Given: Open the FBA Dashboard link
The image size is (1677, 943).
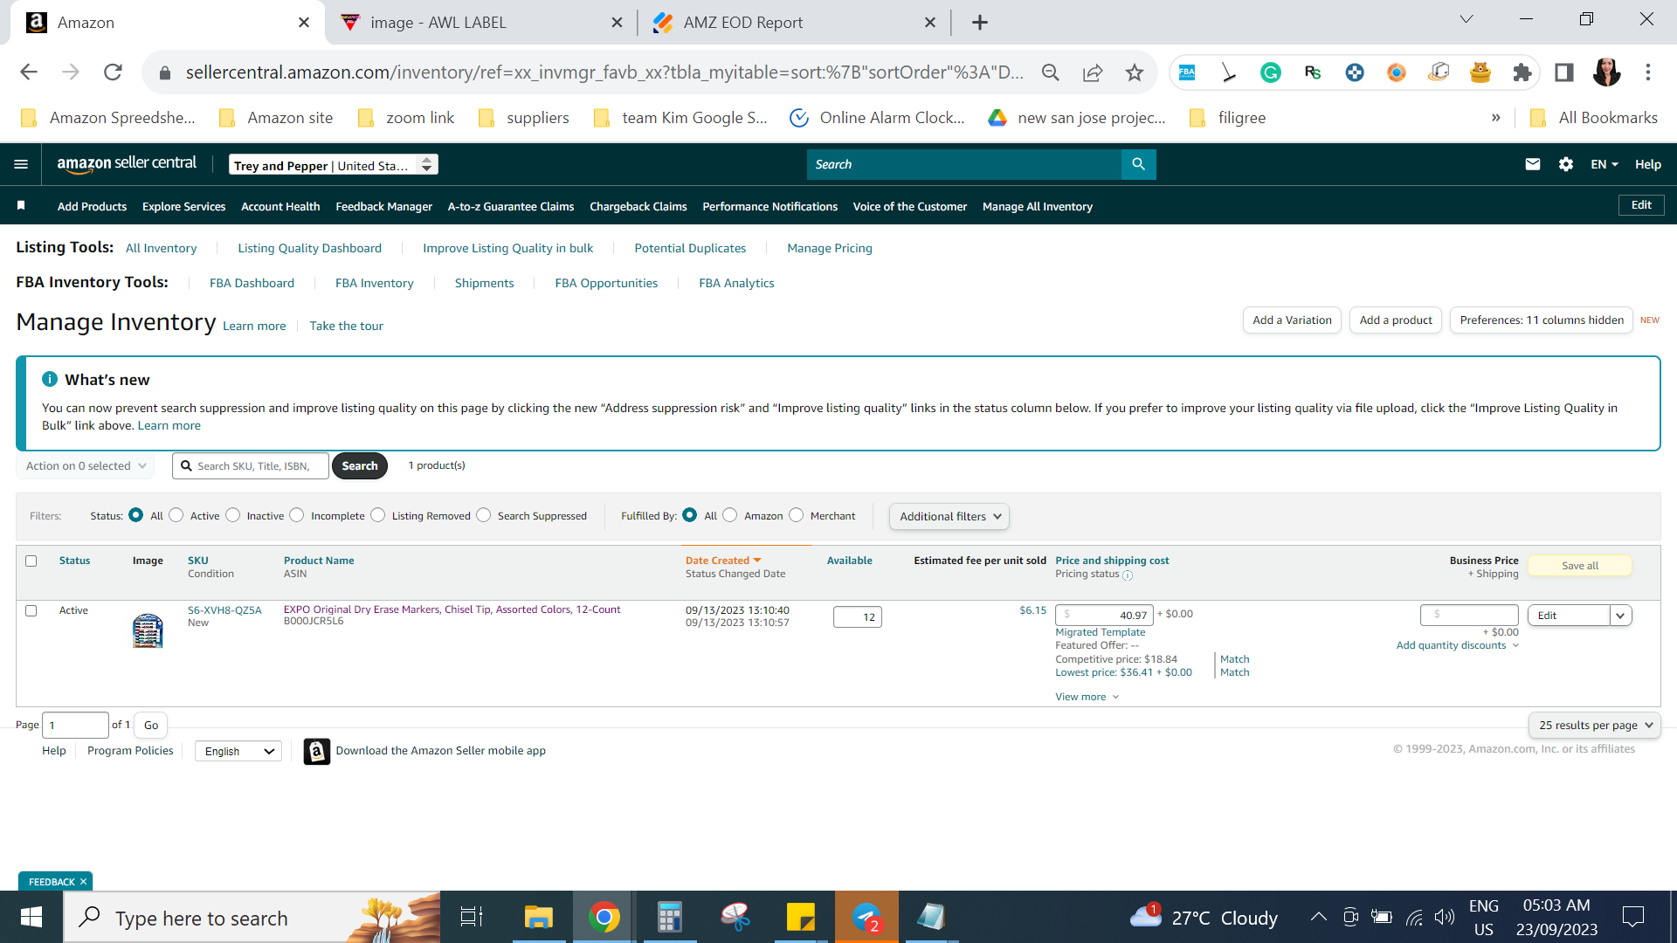Looking at the screenshot, I should click(252, 283).
